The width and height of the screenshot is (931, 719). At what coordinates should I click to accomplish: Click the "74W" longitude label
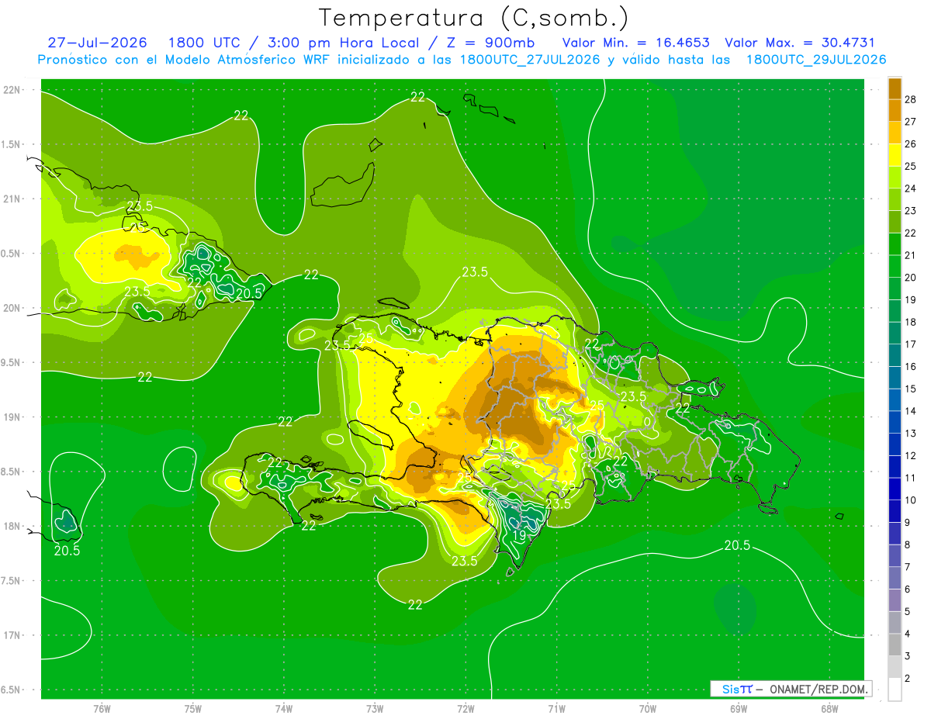pyautogui.click(x=283, y=708)
